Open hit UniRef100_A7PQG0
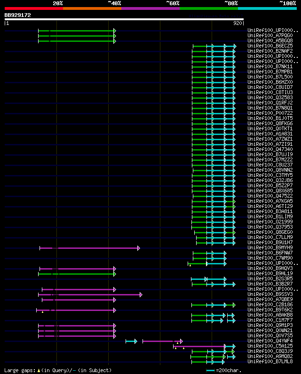 270,36
